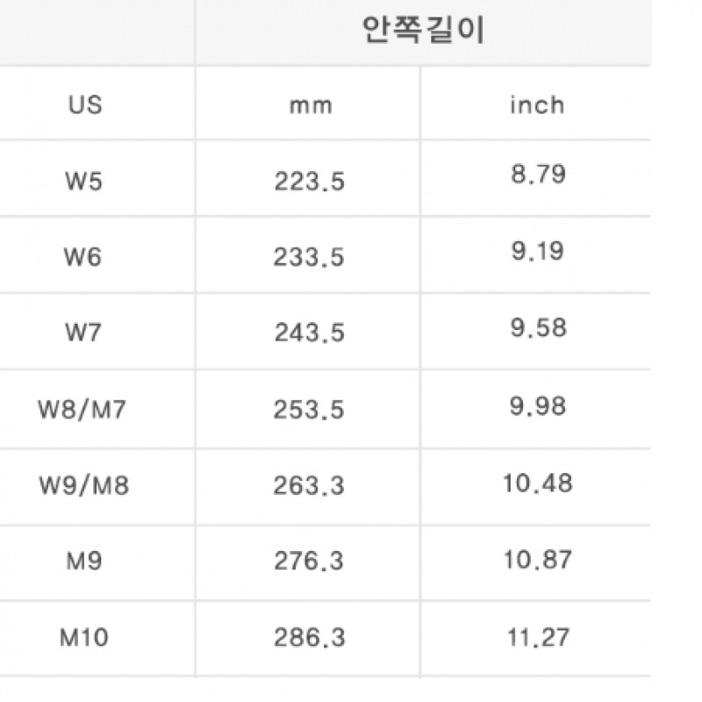This screenshot has height=702, width=702.
Task: Click the inch column header
Action: (537, 105)
